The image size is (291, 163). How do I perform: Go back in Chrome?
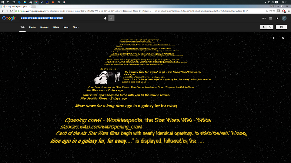tap(3, 11)
